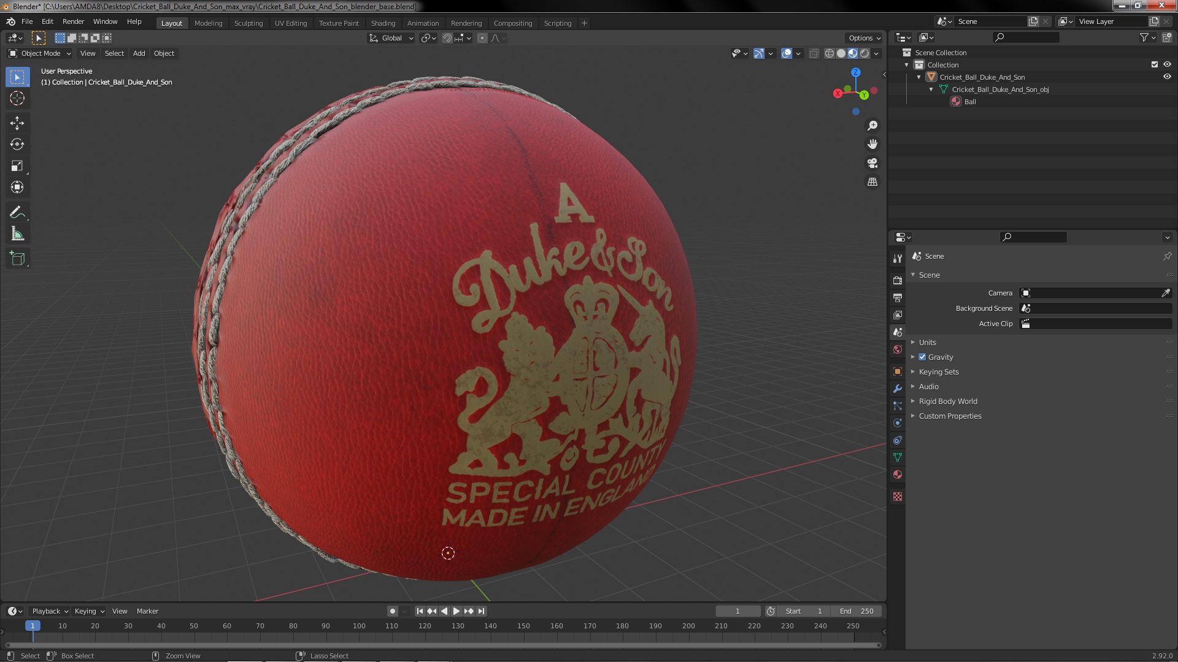The width and height of the screenshot is (1178, 662).
Task: Click current frame number field
Action: tap(737, 611)
